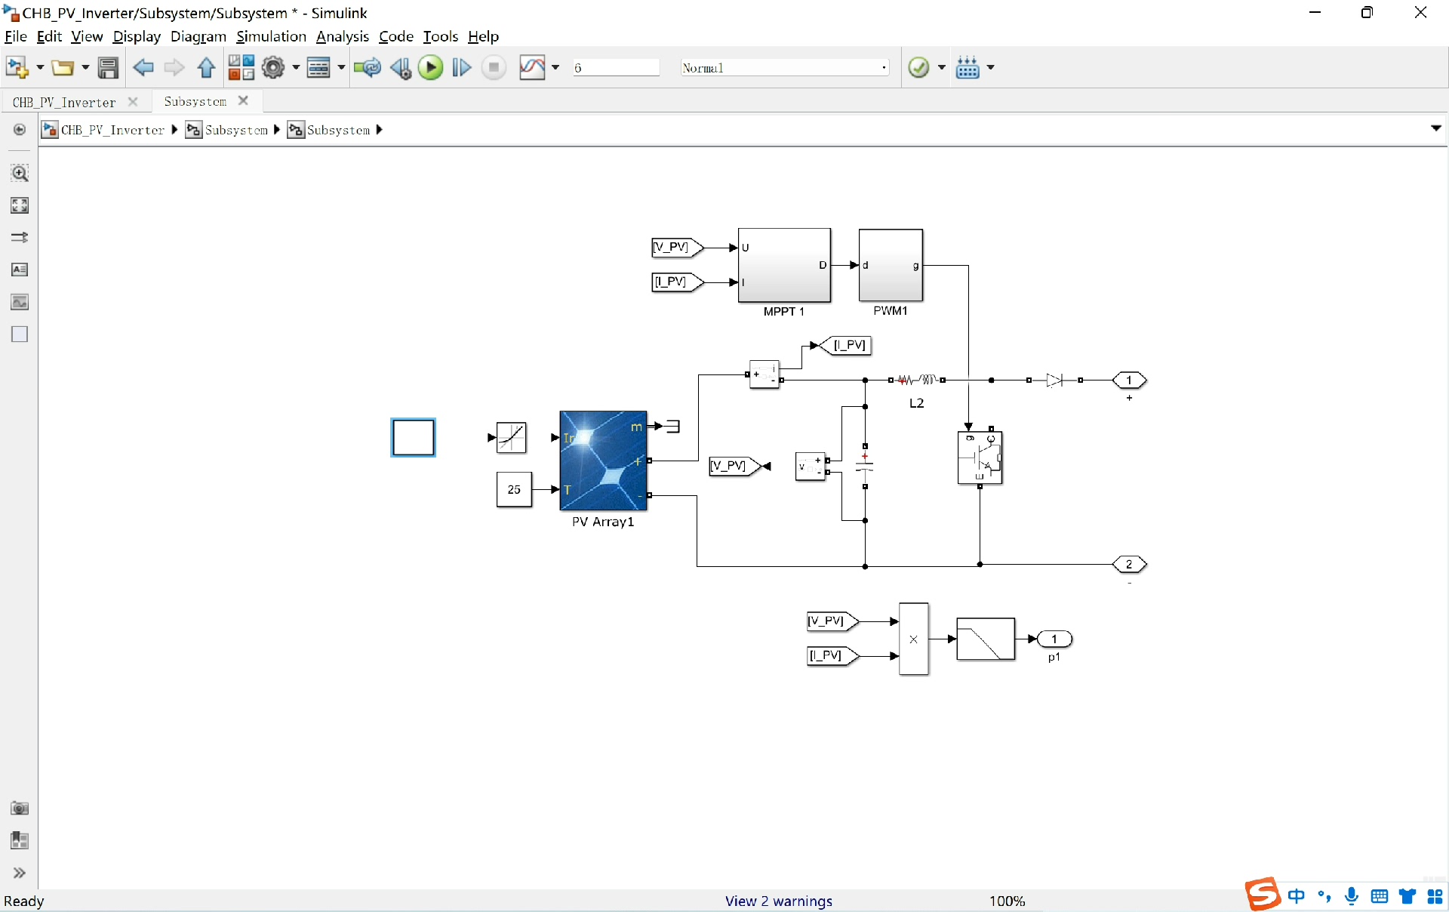This screenshot has width=1449, height=912.
Task: Expand the Open recent files dropdown arrow
Action: pos(85,68)
